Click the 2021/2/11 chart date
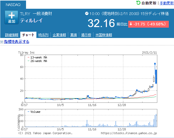Screen dimensions: 174x138 149,52
